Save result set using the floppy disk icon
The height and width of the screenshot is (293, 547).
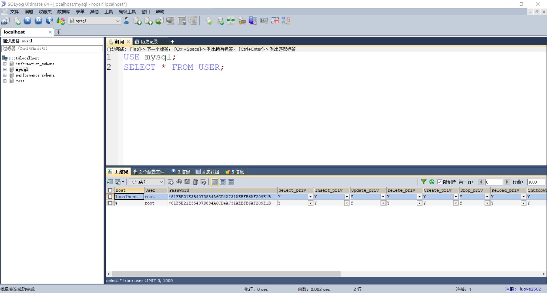[187, 182]
